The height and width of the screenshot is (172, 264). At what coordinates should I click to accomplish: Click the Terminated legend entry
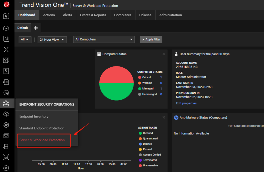click(148, 160)
